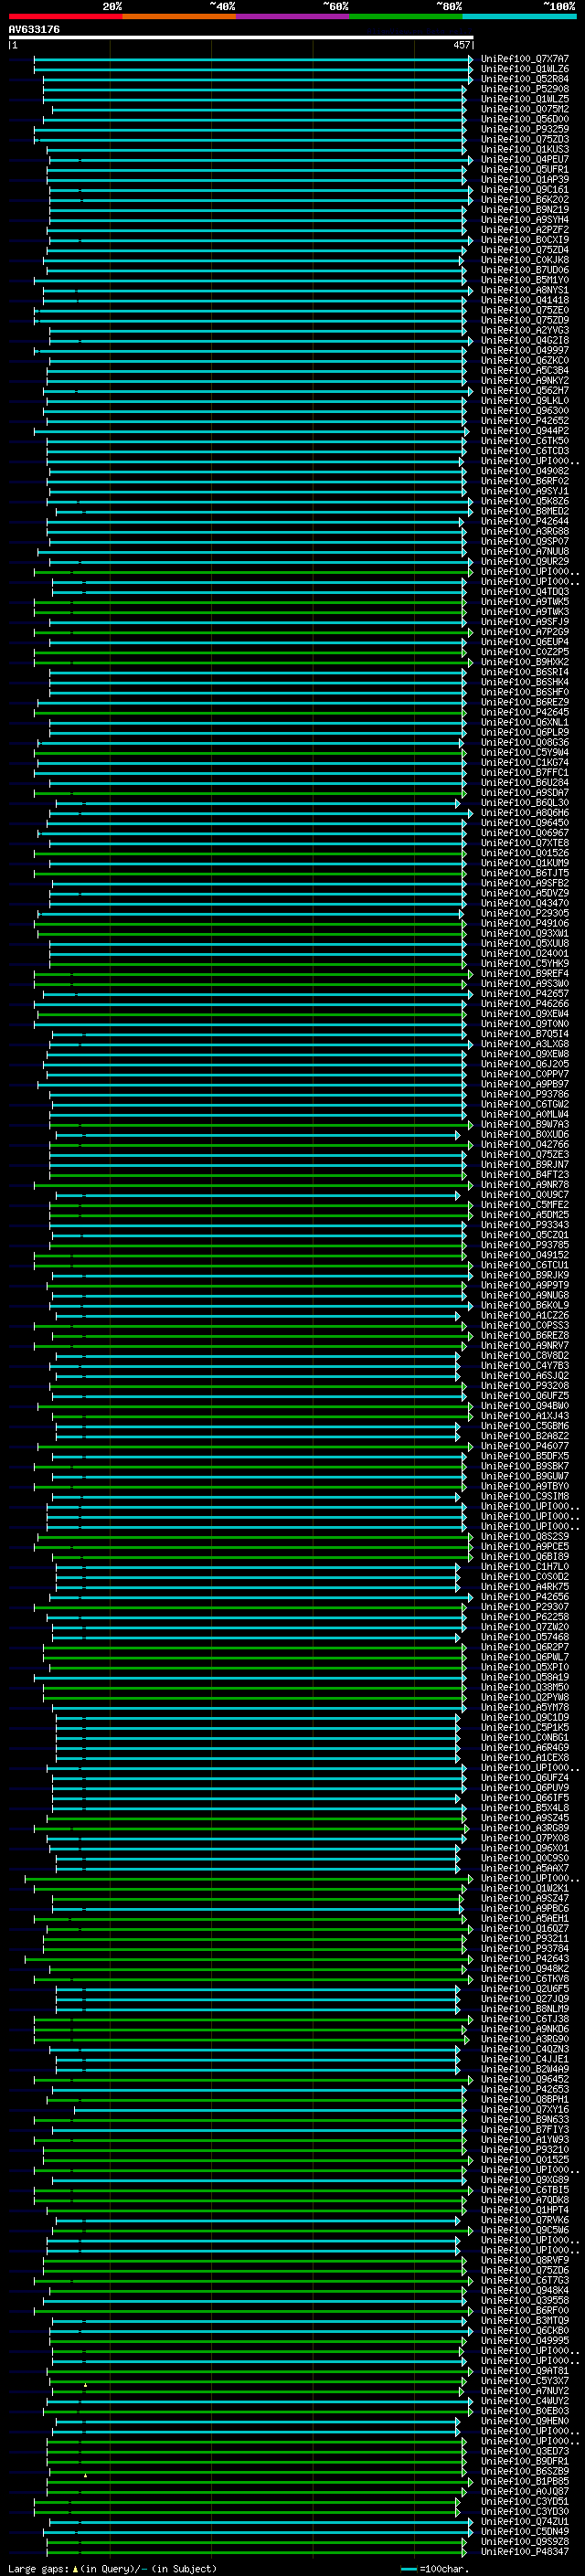Select entry UniRef100_B7FIY3
This screenshot has height=2576, width=585.
tap(525, 2129)
